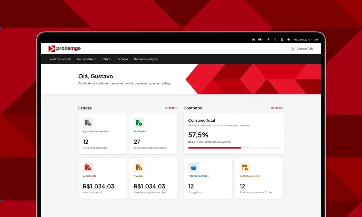Open Control Center from menu bar
This screenshot has height=217, width=362.
[x=282, y=40]
